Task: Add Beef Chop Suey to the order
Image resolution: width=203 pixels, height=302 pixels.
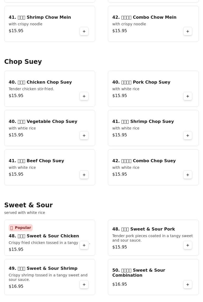Action: click(84, 175)
